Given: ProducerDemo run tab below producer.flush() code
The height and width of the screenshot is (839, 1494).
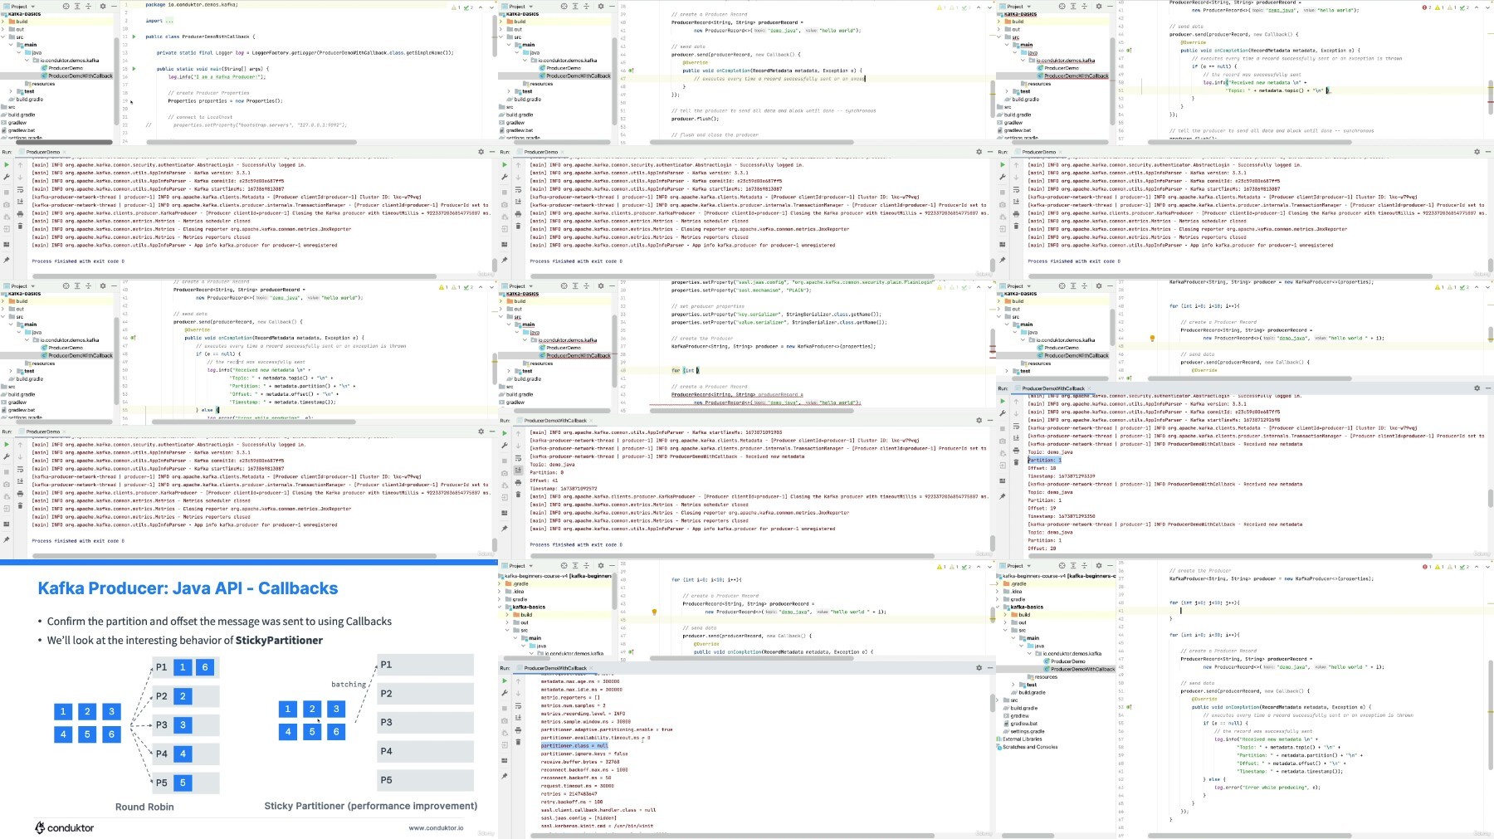Looking at the screenshot, I should pos(541,153).
